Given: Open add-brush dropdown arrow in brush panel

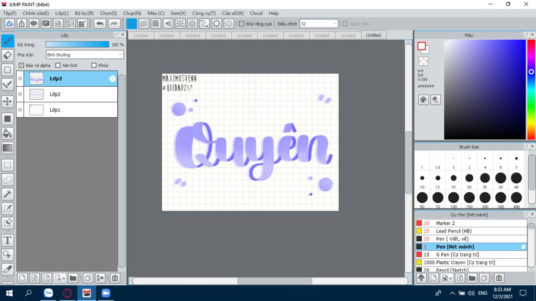Looking at the screenshot, I should [451, 279].
